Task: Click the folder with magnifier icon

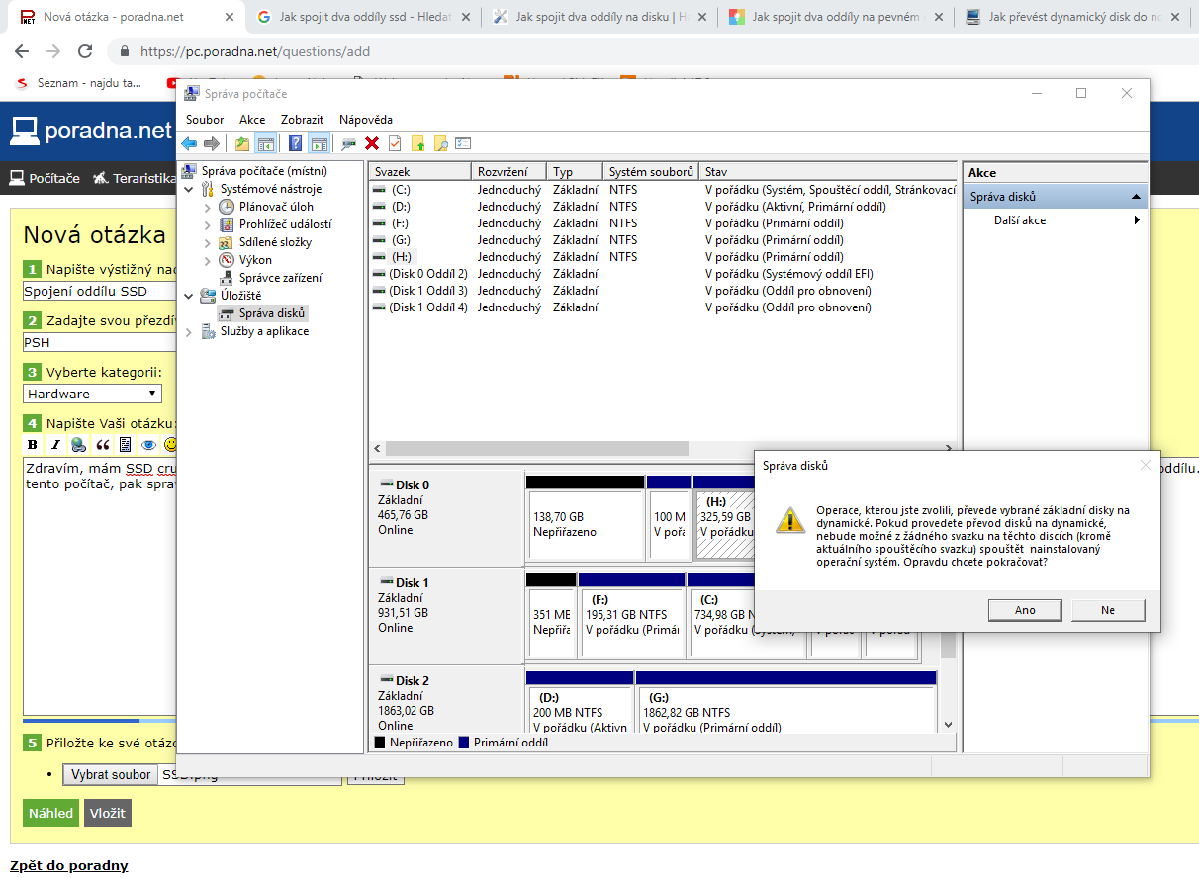Action: (440, 144)
